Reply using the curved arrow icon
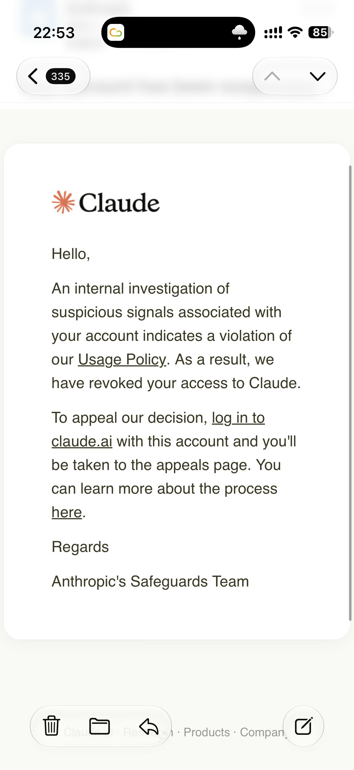354x770 pixels. point(149,726)
